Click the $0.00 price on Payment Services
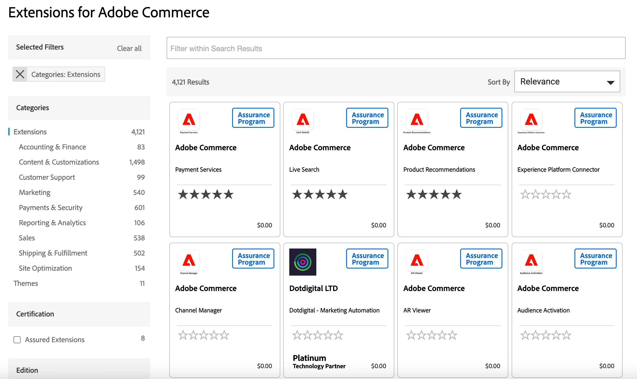This screenshot has height=379, width=637. (x=265, y=225)
